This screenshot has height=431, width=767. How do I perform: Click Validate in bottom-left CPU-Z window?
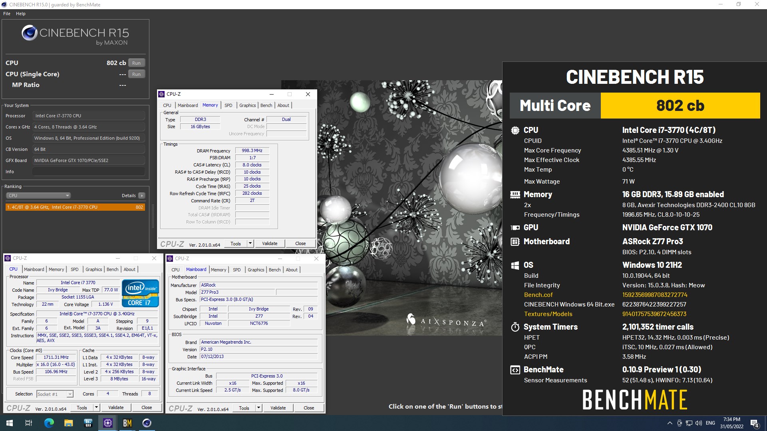coord(116,407)
